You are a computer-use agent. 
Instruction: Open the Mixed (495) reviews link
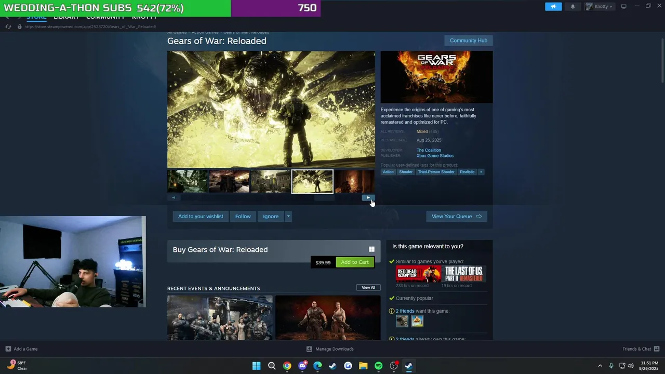click(x=428, y=131)
